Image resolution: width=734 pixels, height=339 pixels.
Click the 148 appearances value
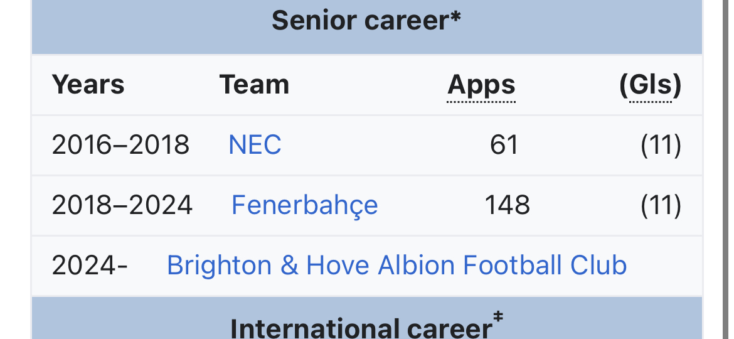(x=507, y=205)
